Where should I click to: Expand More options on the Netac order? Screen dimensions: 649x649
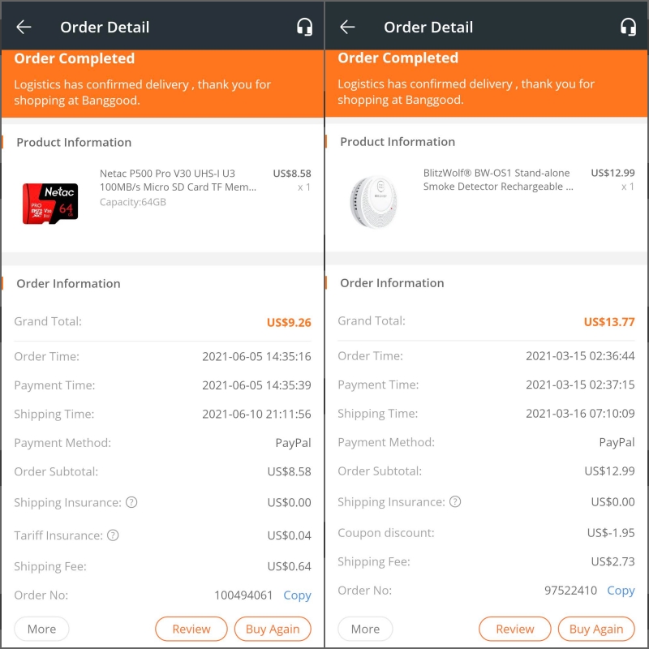pyautogui.click(x=41, y=629)
